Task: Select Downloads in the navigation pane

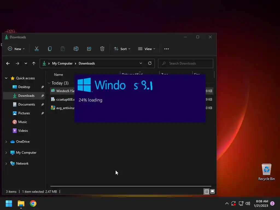Action: pyautogui.click(x=24, y=96)
